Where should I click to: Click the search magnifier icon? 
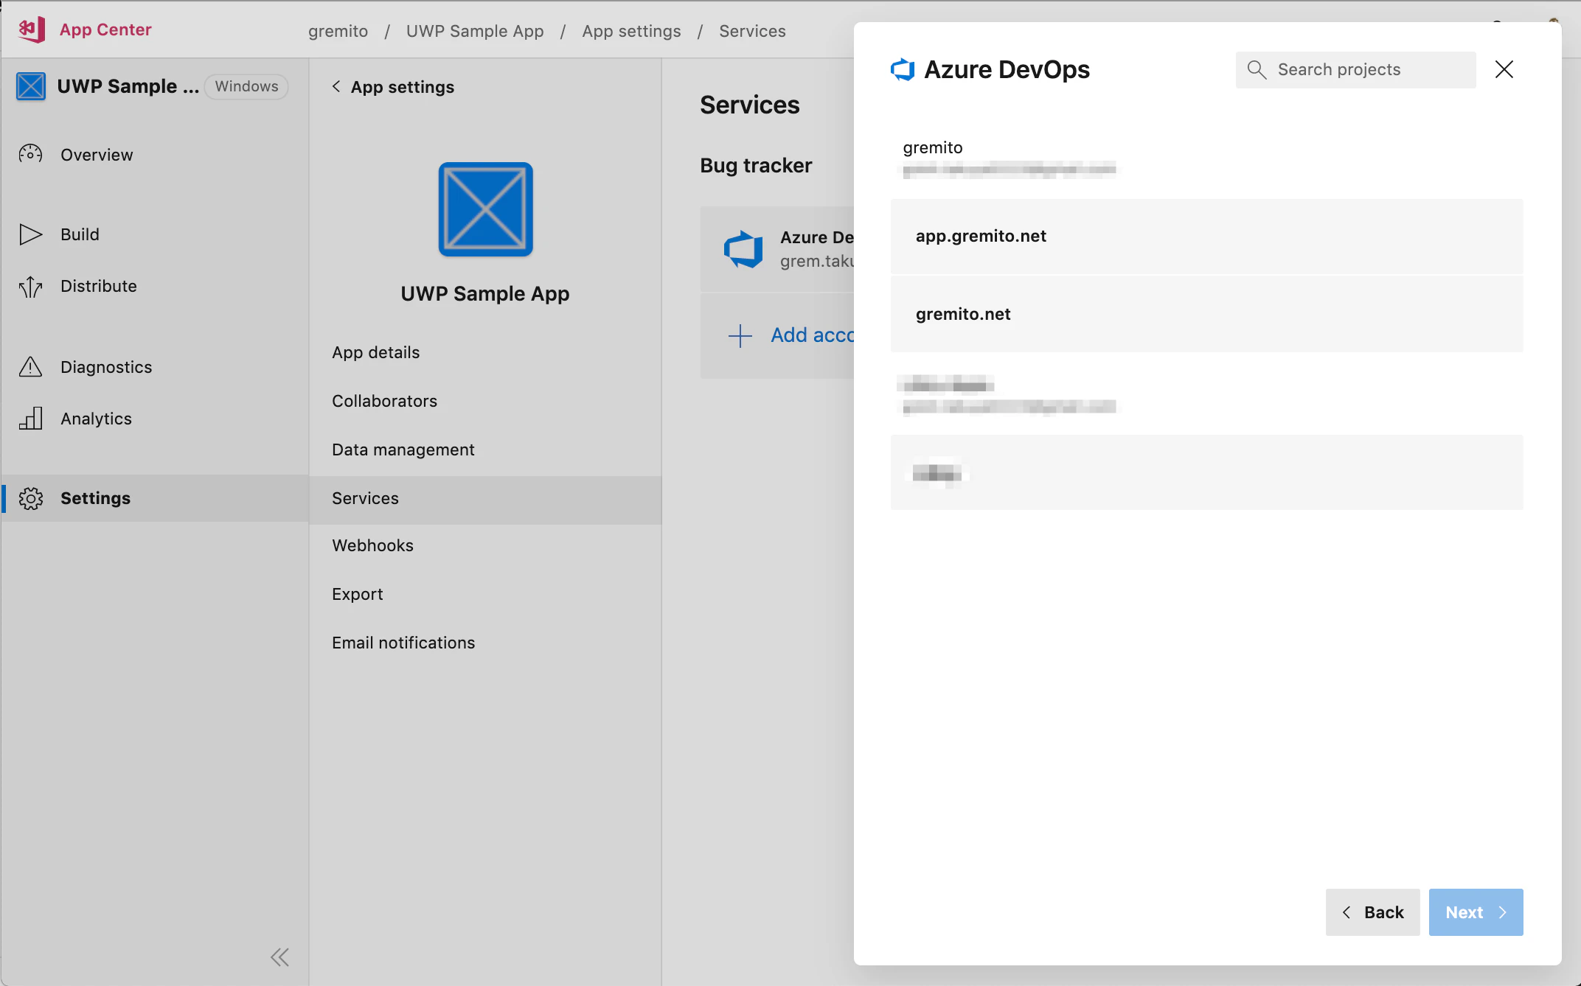pos(1257,69)
